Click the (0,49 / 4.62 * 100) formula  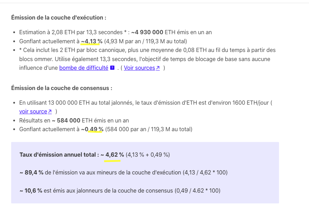[197, 190]
